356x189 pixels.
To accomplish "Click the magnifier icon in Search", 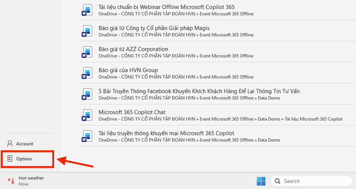I will [277, 181].
